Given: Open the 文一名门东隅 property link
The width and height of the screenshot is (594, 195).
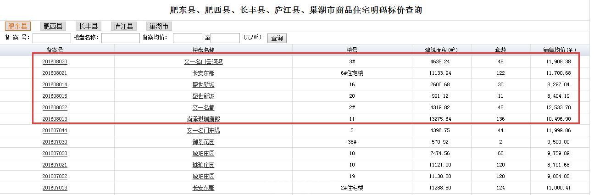Looking at the screenshot, I should (x=203, y=131).
